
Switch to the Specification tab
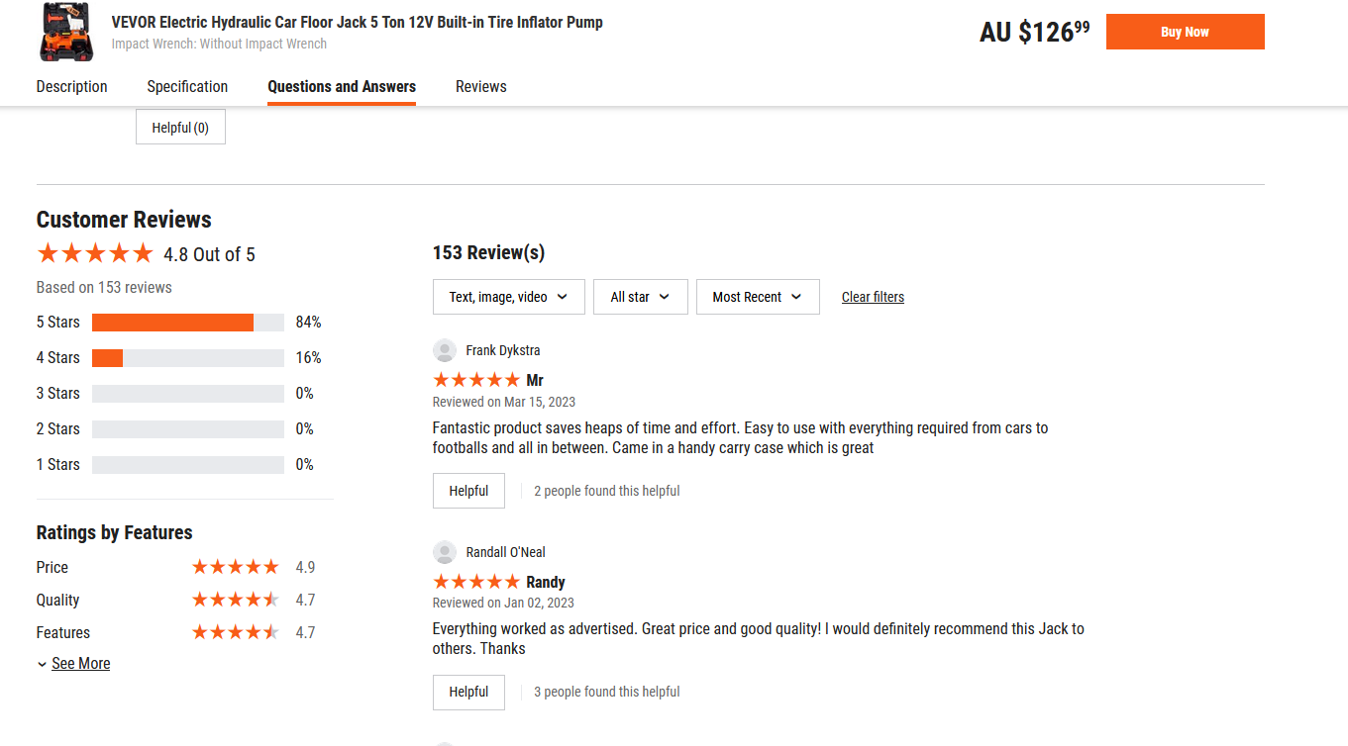(x=187, y=87)
